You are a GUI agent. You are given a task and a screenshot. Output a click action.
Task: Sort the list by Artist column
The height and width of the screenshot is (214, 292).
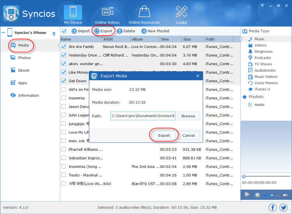click(x=116, y=39)
